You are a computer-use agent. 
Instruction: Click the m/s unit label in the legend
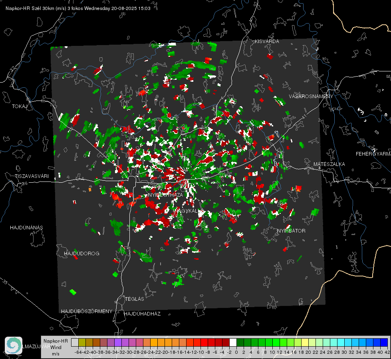56,354
